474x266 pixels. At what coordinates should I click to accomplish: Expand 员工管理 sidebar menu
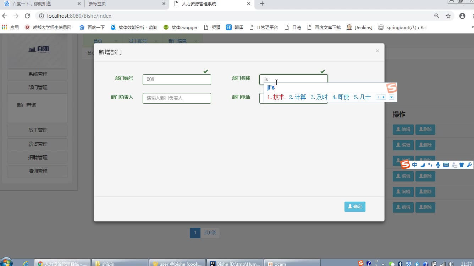(x=37, y=131)
